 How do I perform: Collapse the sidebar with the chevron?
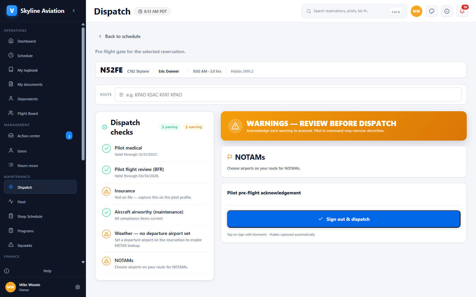pos(74,11)
